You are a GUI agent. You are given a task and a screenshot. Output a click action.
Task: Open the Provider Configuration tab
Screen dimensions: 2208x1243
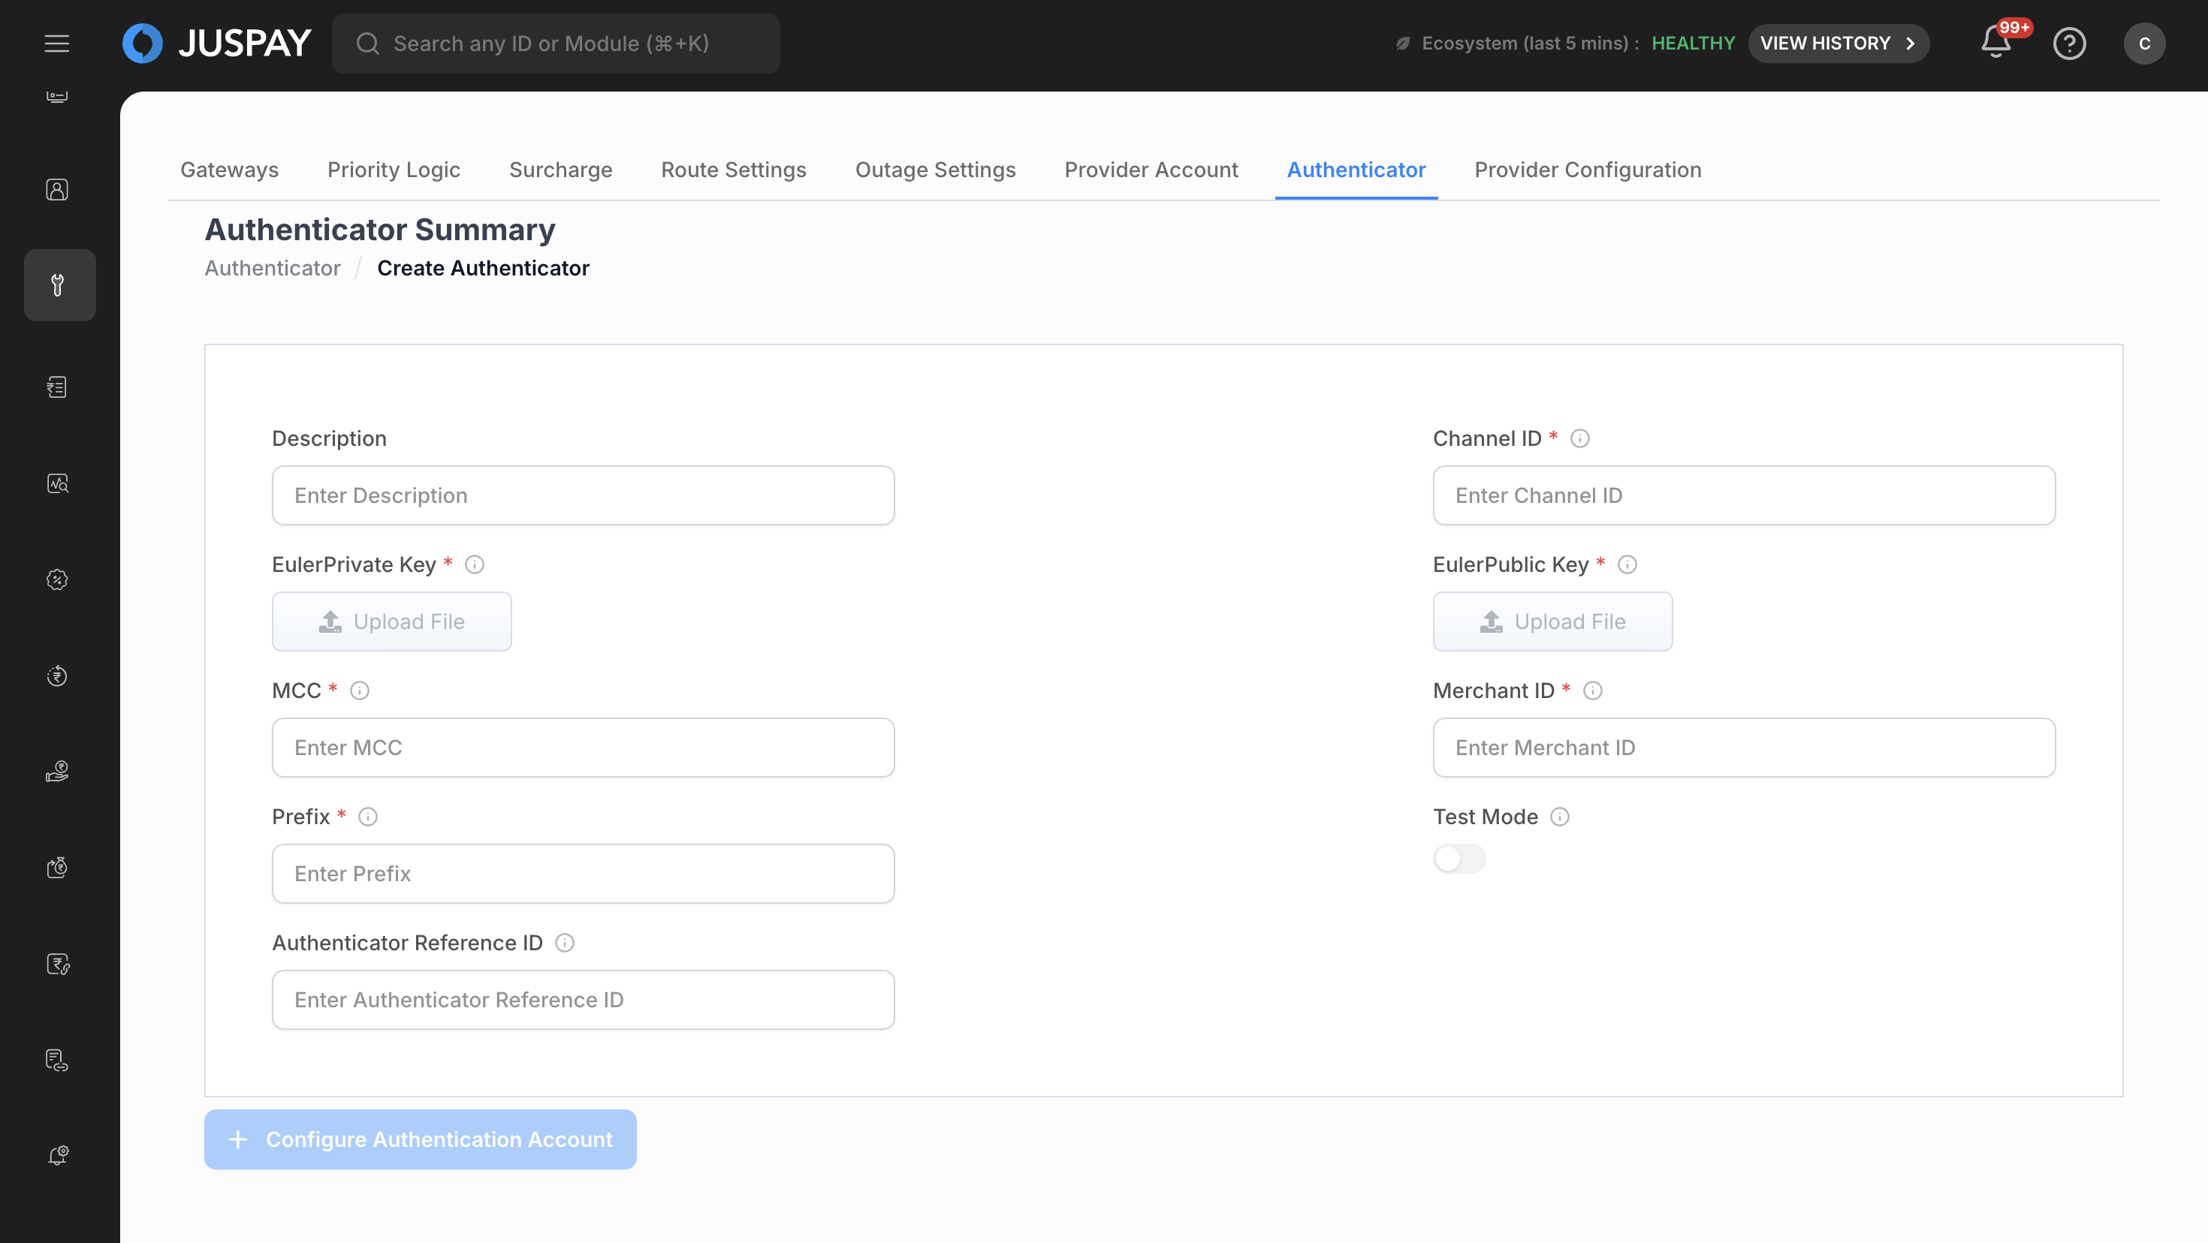(1588, 170)
